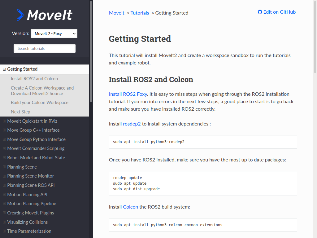Image resolution: width=317 pixels, height=238 pixels.
Task: Open Move Group Python Interface tutorial
Action: tap(36, 139)
